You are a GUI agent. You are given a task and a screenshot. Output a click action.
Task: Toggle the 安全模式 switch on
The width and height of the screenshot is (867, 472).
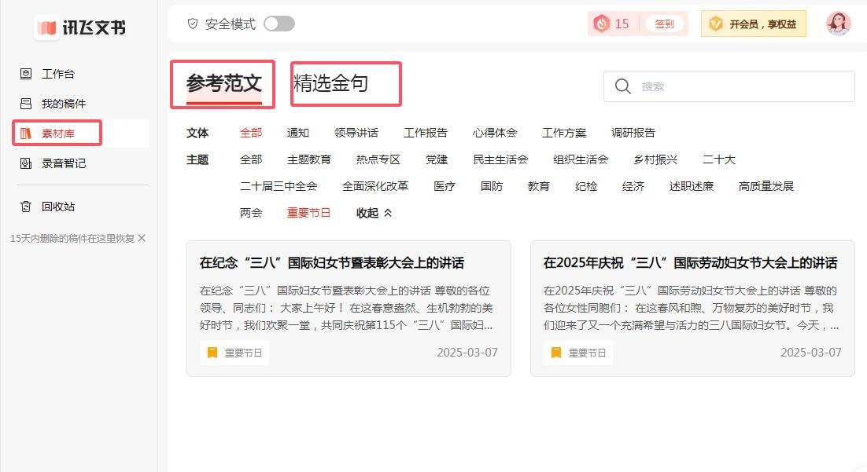click(279, 24)
